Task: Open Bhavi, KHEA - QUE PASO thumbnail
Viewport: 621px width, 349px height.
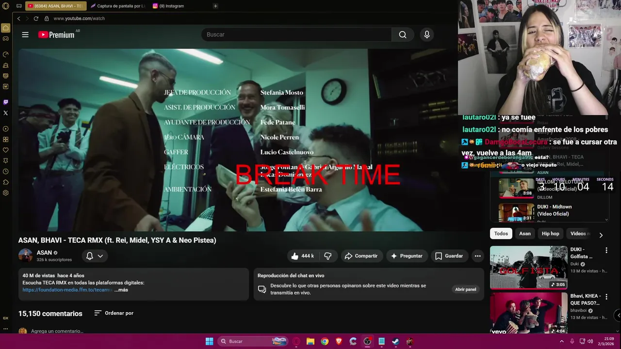Action: tap(528, 313)
